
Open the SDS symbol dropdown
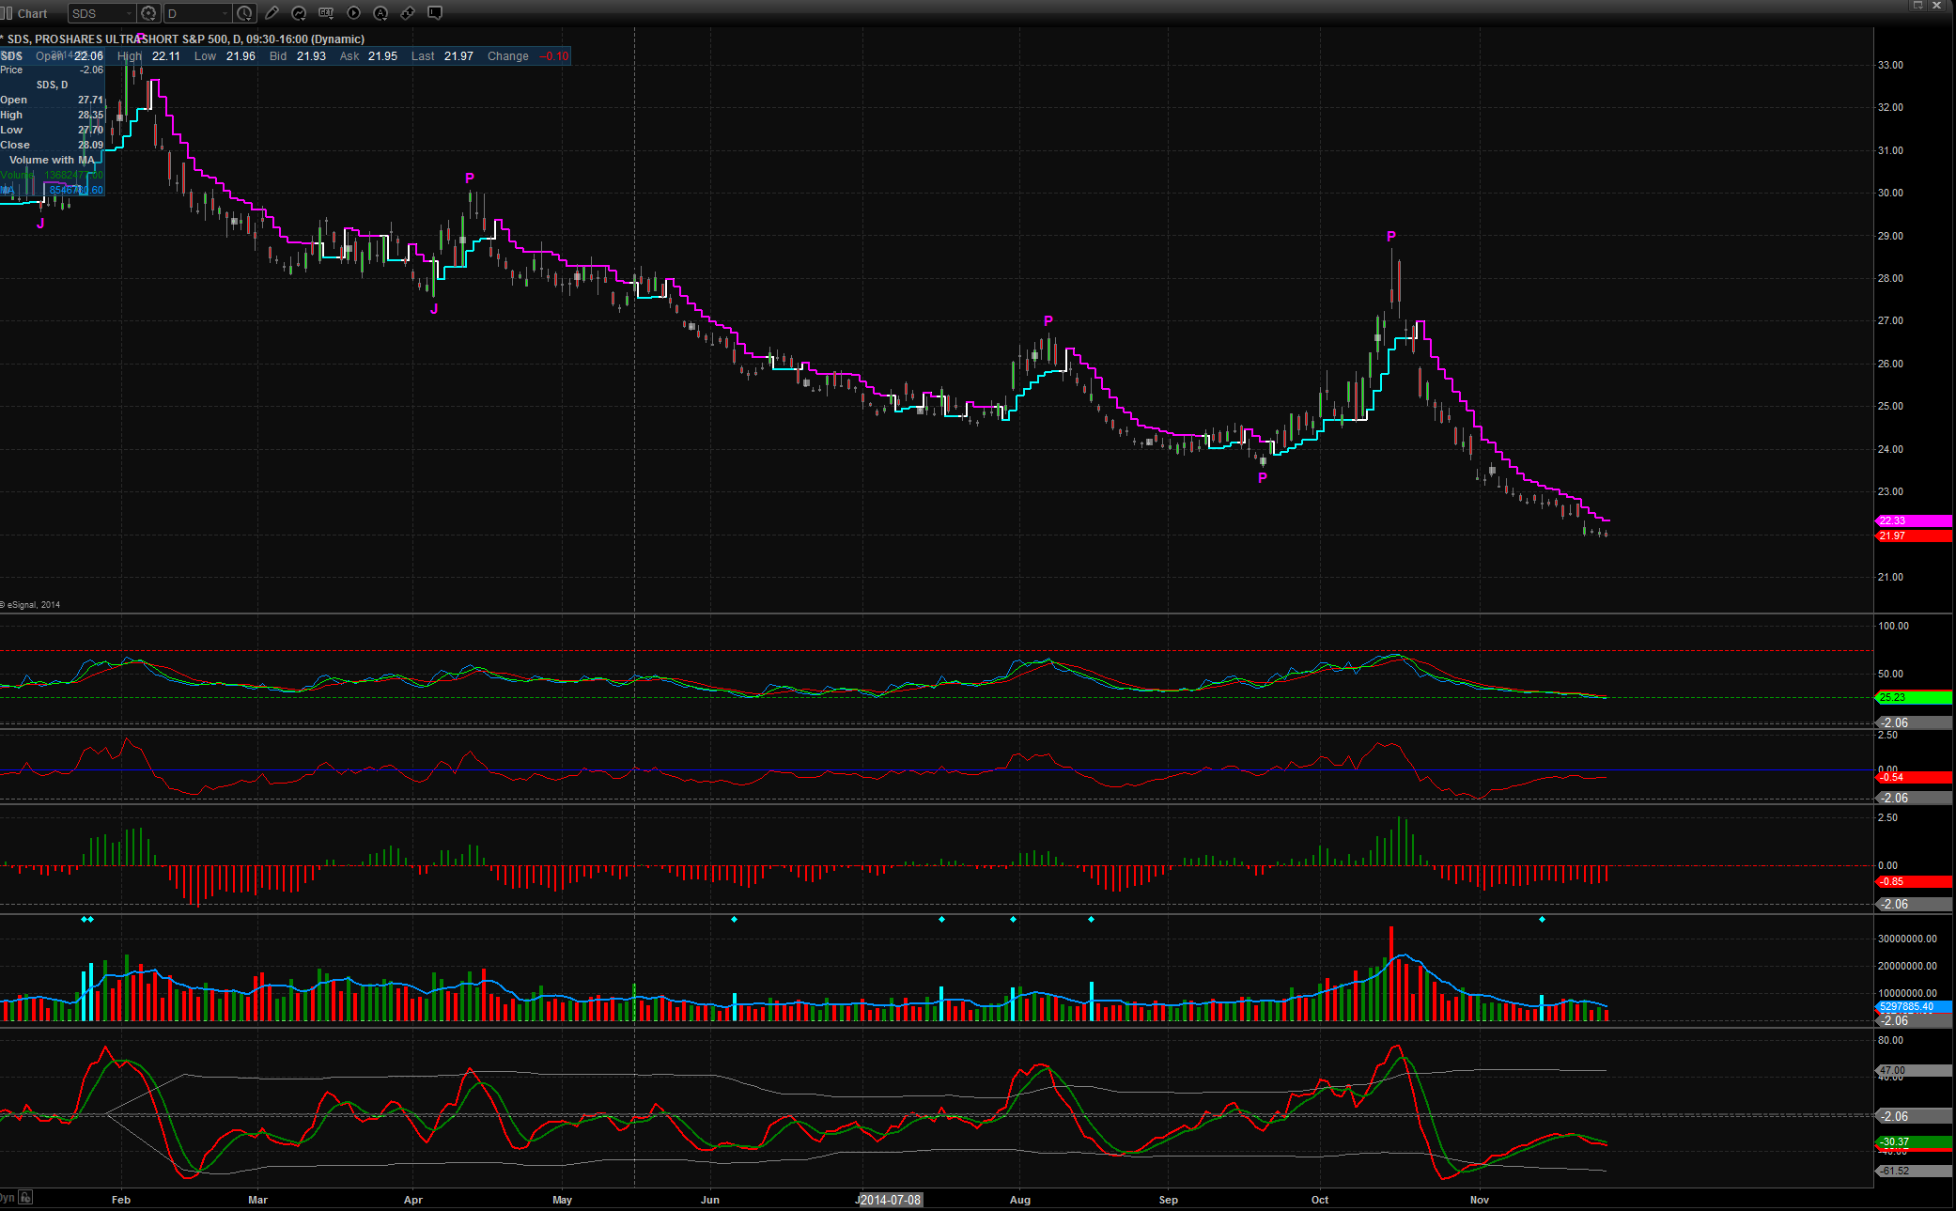click(101, 13)
